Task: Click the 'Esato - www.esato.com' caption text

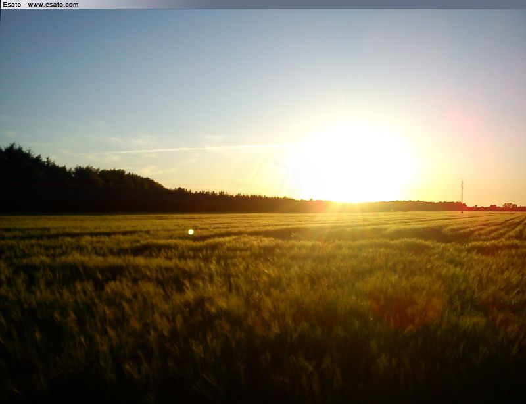Action: 41,5
